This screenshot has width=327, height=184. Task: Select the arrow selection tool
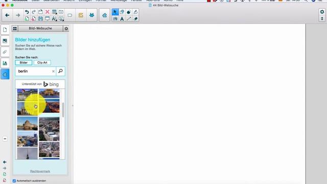pyautogui.click(x=115, y=12)
